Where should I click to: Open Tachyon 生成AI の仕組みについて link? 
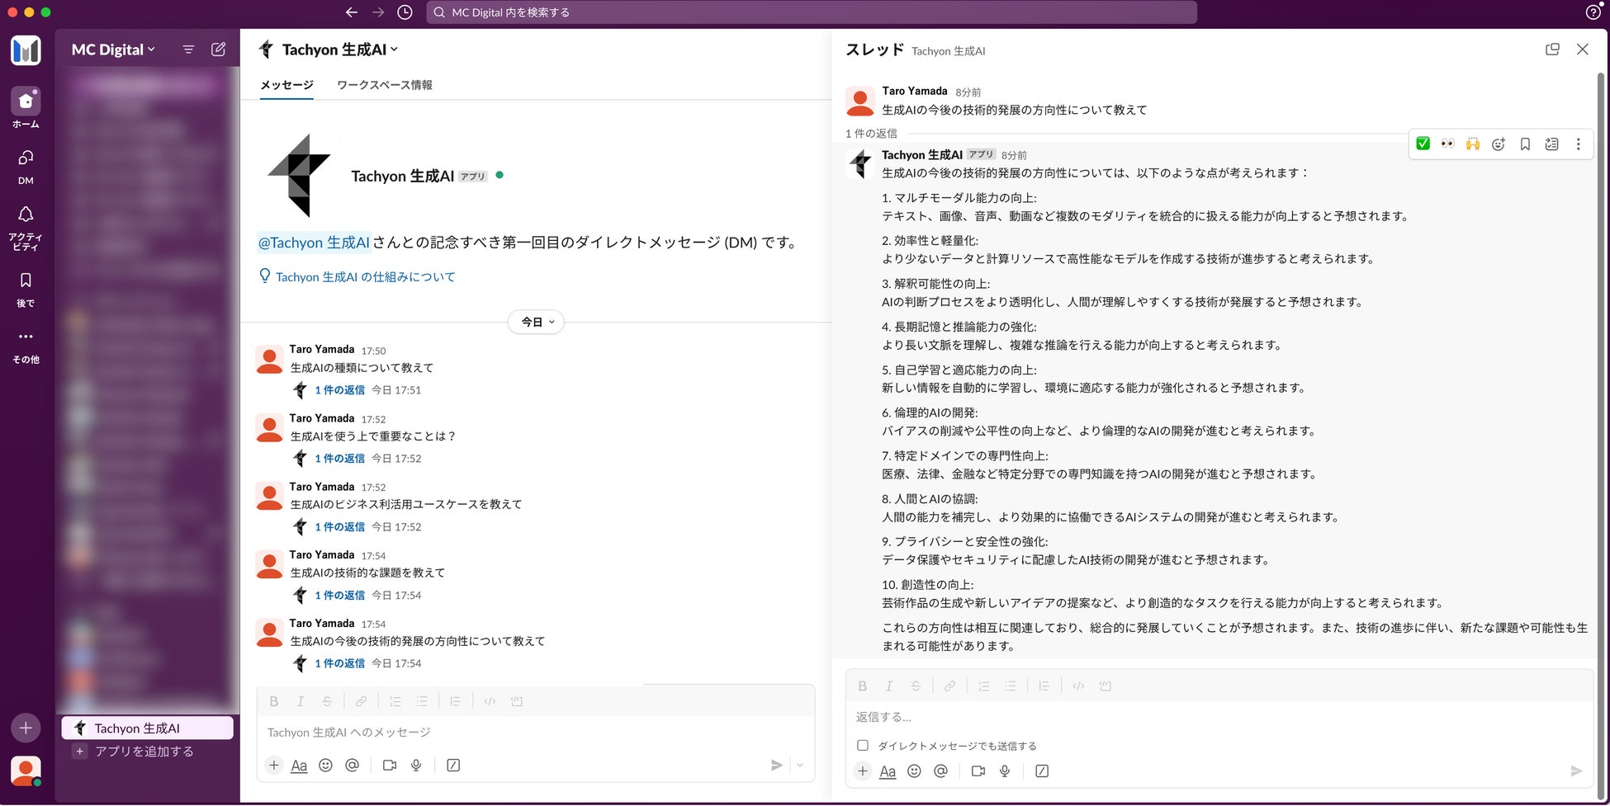(x=365, y=276)
